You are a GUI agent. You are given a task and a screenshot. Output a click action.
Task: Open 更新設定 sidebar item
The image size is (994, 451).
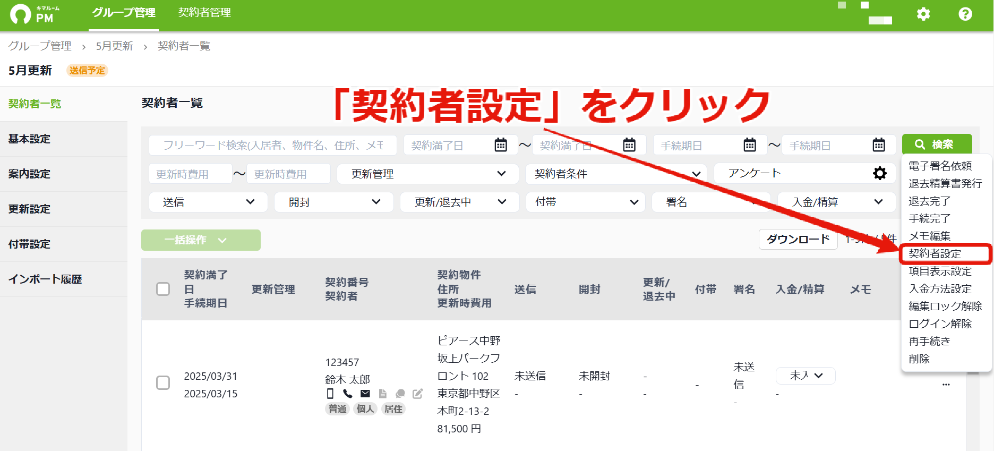64,209
